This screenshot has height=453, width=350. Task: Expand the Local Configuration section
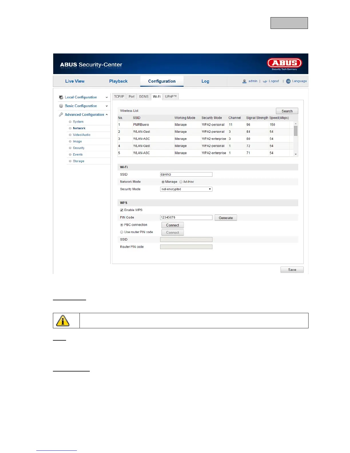click(x=107, y=98)
